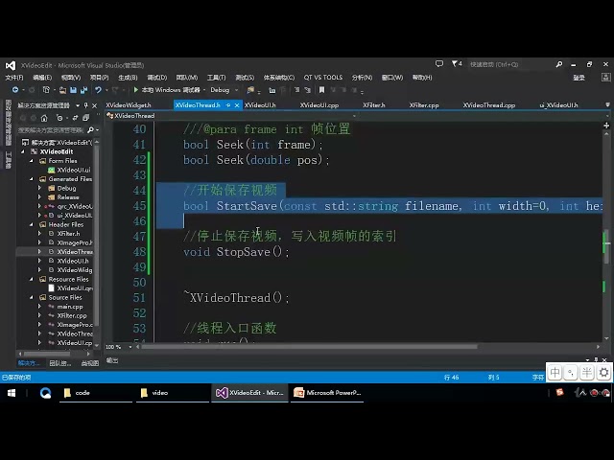This screenshot has width=614, height=460.
Task: Collapse the Form Files folder
Action: coord(32,161)
